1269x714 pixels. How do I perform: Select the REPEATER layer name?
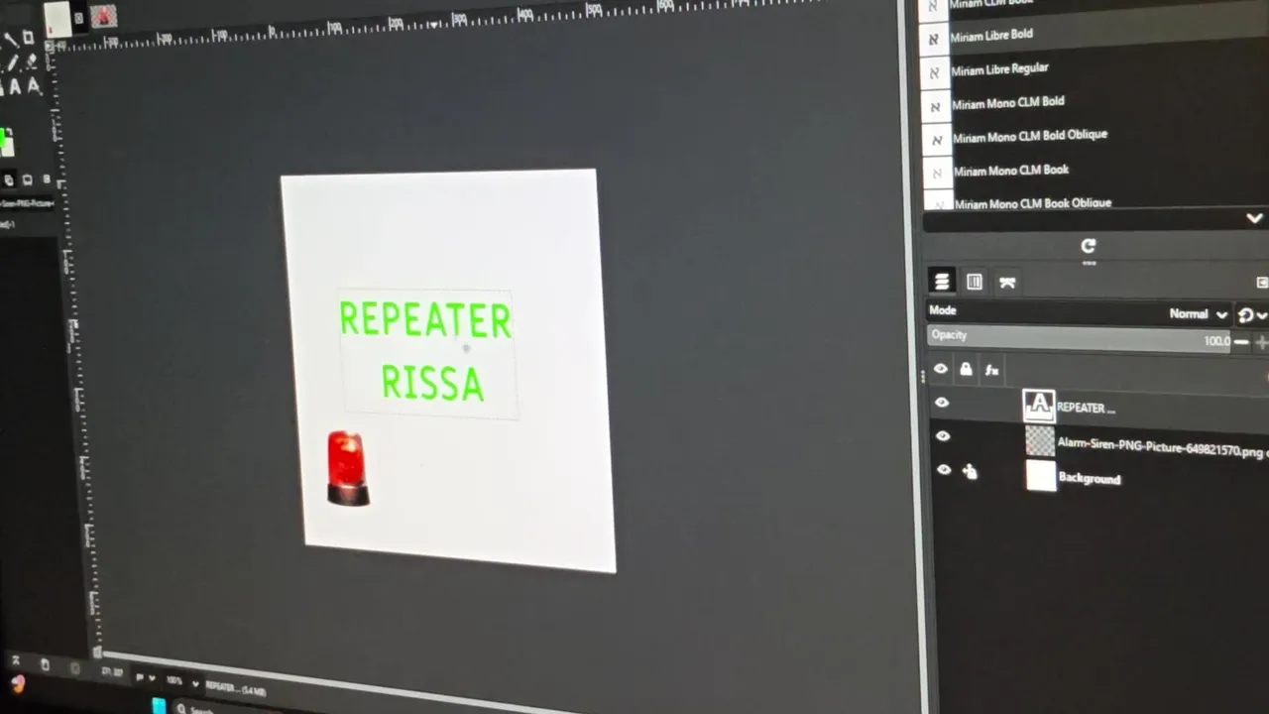[x=1086, y=408]
